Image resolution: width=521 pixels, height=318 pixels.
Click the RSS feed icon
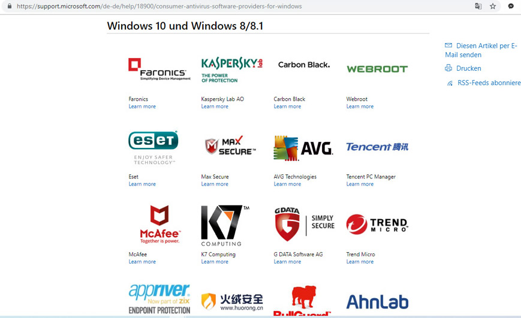(x=450, y=83)
